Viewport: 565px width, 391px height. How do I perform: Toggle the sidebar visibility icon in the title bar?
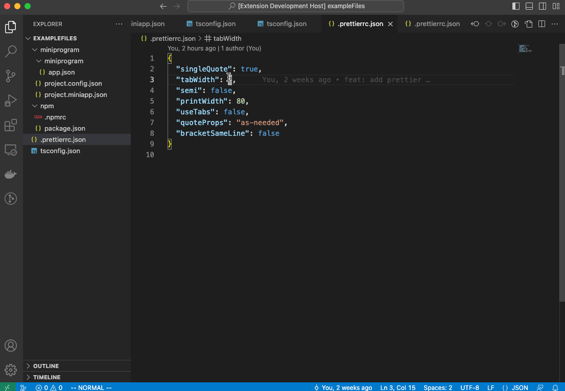coord(516,6)
